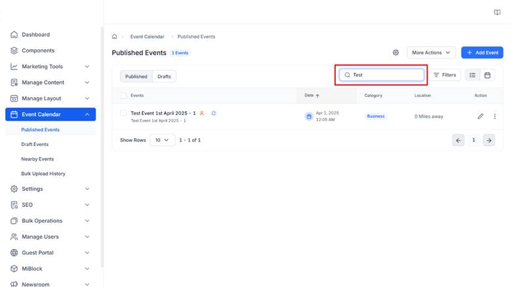Expand the Manage Users chevron
Viewport: 511px width, 287px height.
click(x=87, y=237)
